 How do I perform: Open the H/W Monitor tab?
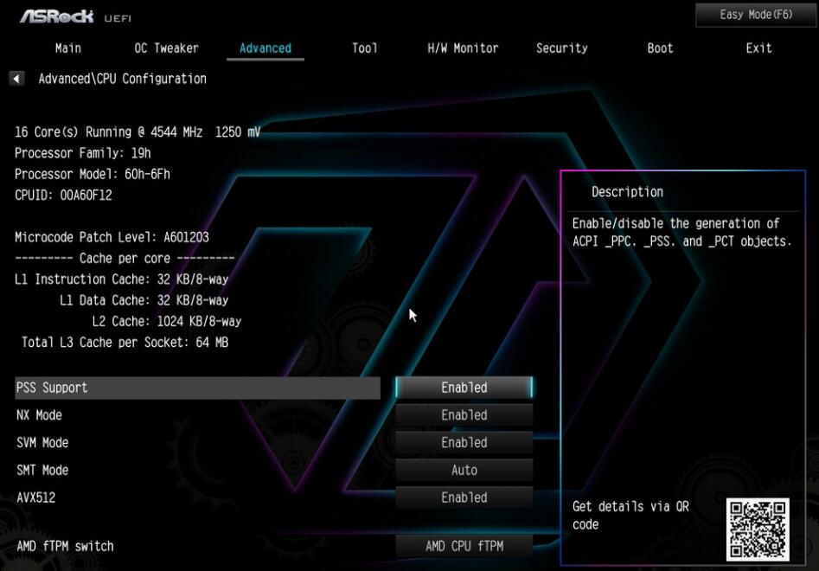(462, 48)
